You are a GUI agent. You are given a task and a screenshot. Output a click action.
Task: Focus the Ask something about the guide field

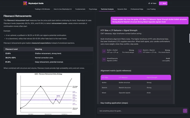(140, 111)
